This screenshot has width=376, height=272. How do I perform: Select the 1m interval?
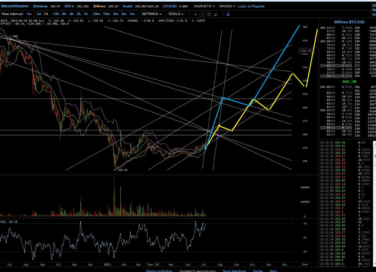[x=132, y=14]
